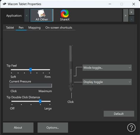Switch to the Mapping tab
This screenshot has height=135, width=140.
coord(35,28)
